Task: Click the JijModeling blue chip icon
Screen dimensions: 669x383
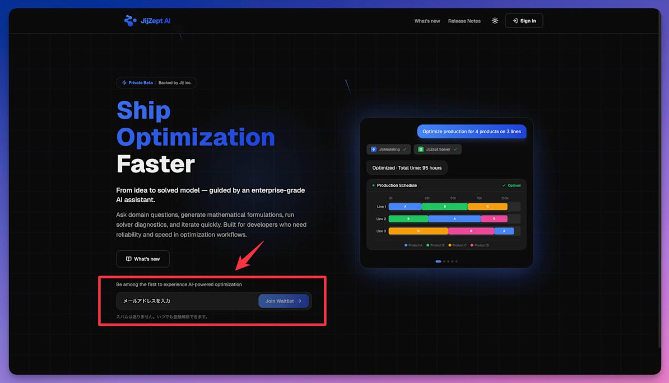Action: 374,150
